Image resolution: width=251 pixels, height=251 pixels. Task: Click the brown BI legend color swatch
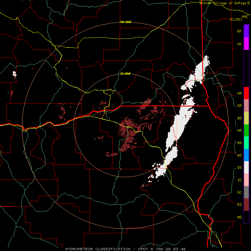pos(246,205)
